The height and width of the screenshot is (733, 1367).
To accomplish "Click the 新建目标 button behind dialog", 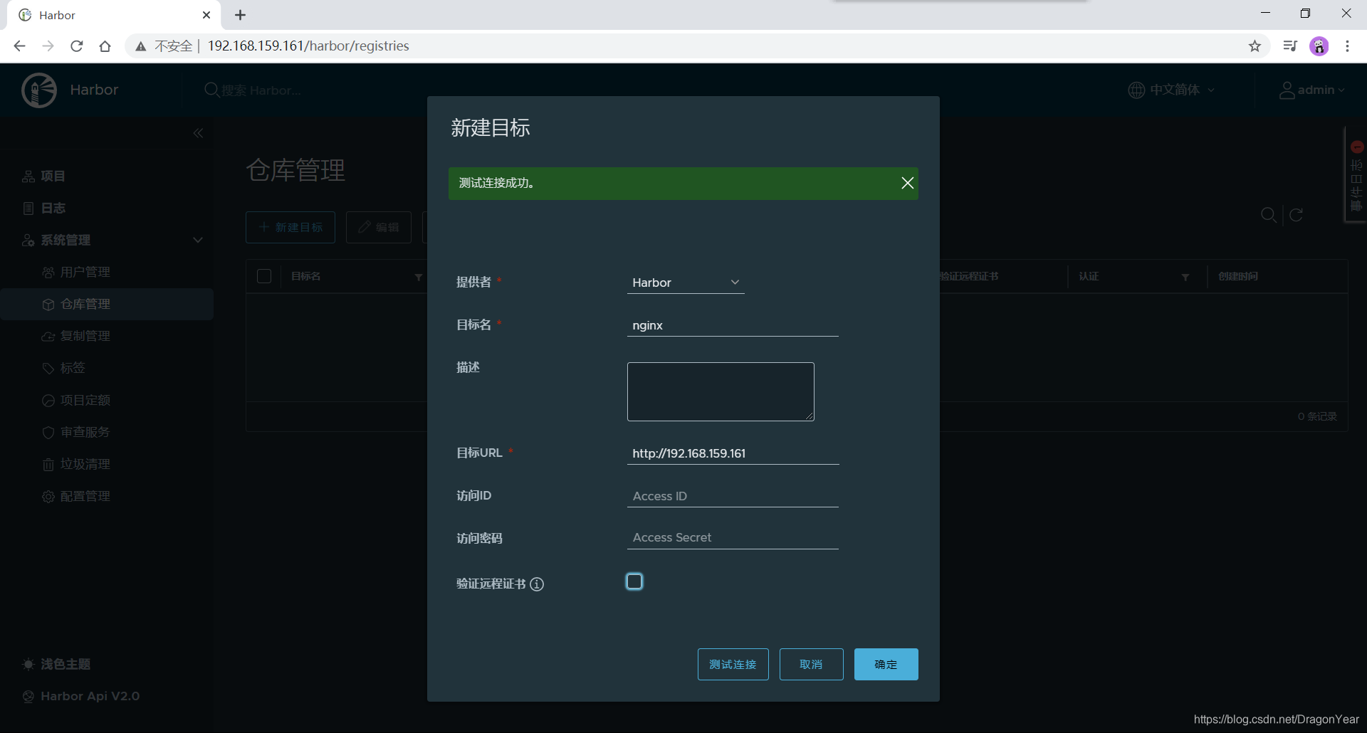I will coord(290,227).
